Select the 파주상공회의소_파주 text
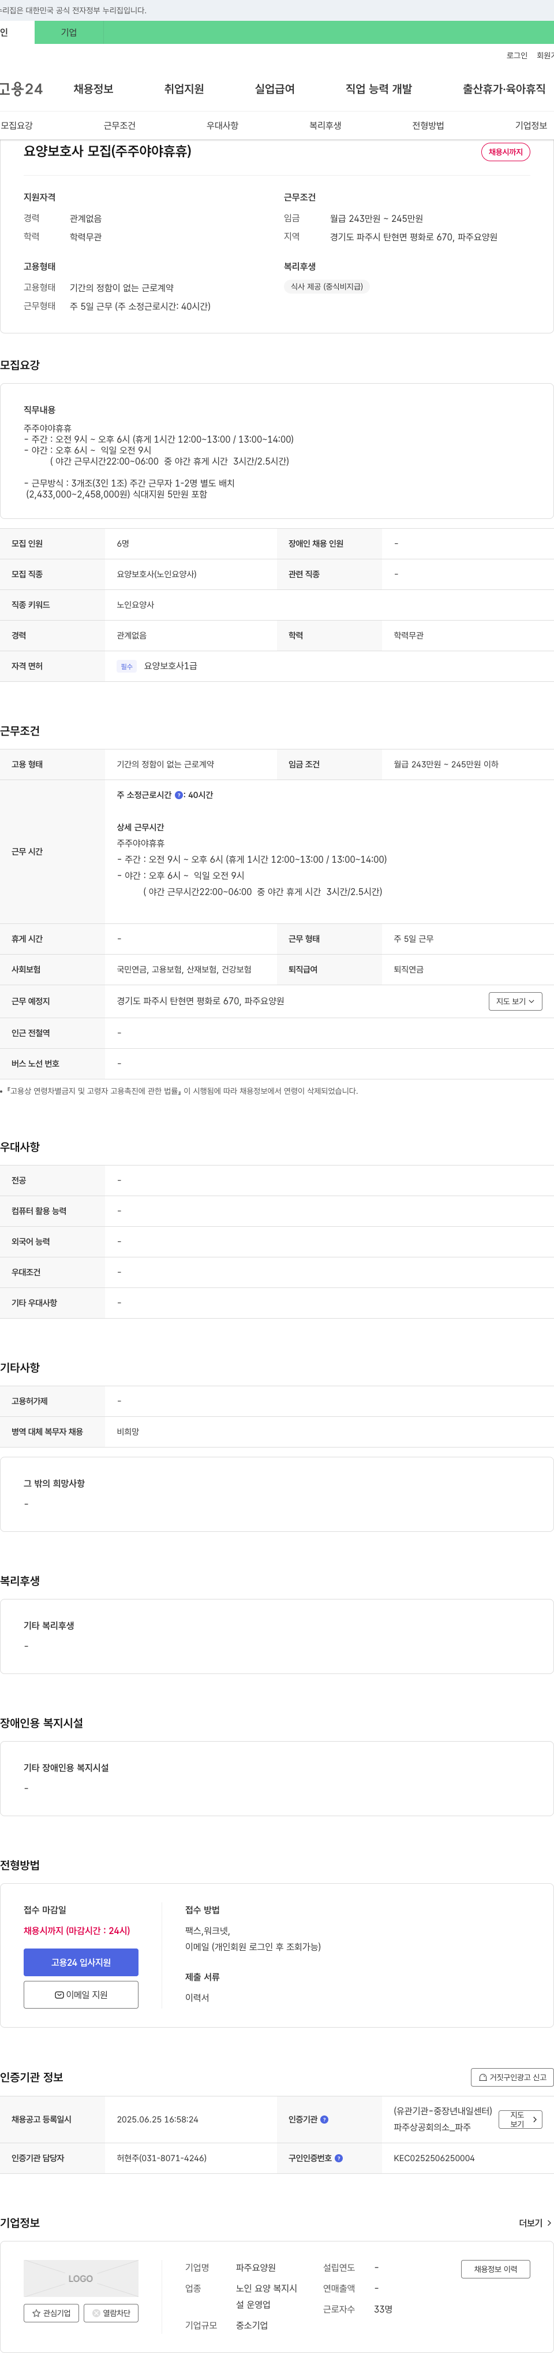554x2353 pixels. point(433,2128)
